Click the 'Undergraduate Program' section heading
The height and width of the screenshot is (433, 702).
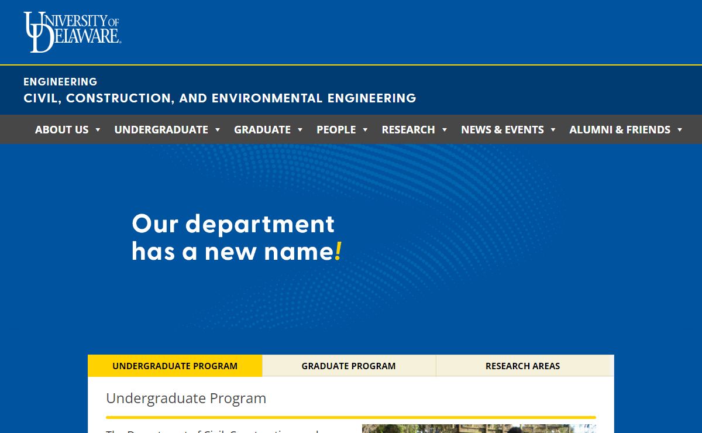click(x=186, y=398)
